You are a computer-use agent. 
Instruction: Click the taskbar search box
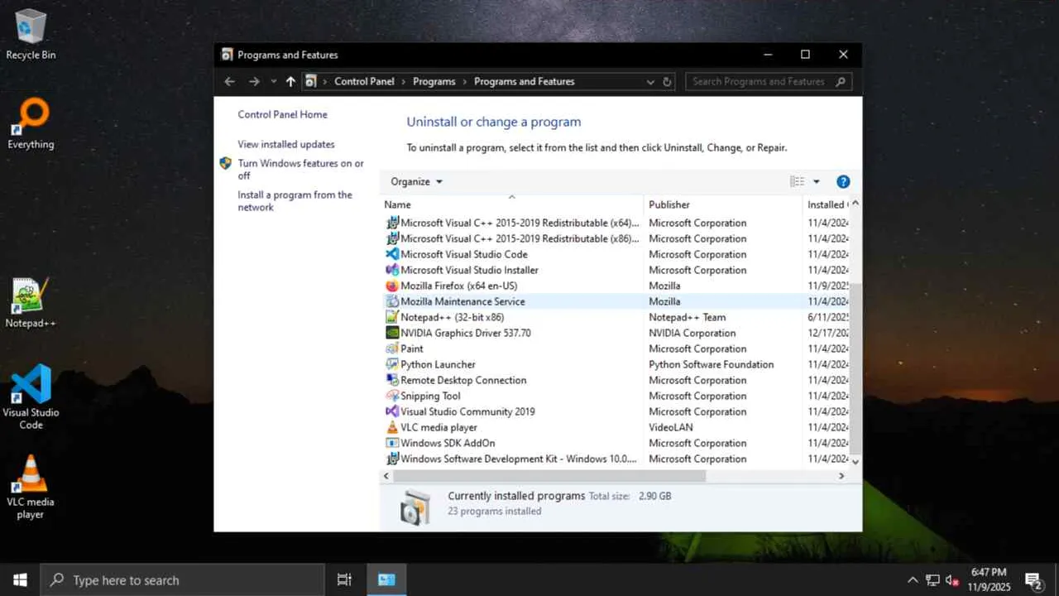click(182, 579)
